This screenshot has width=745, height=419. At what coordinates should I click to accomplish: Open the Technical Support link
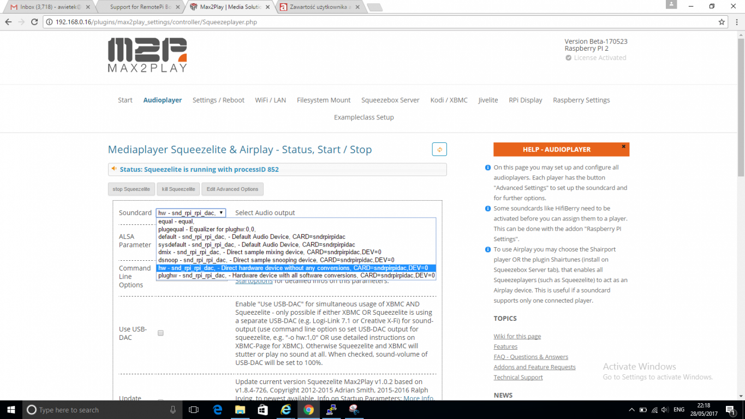click(x=518, y=378)
